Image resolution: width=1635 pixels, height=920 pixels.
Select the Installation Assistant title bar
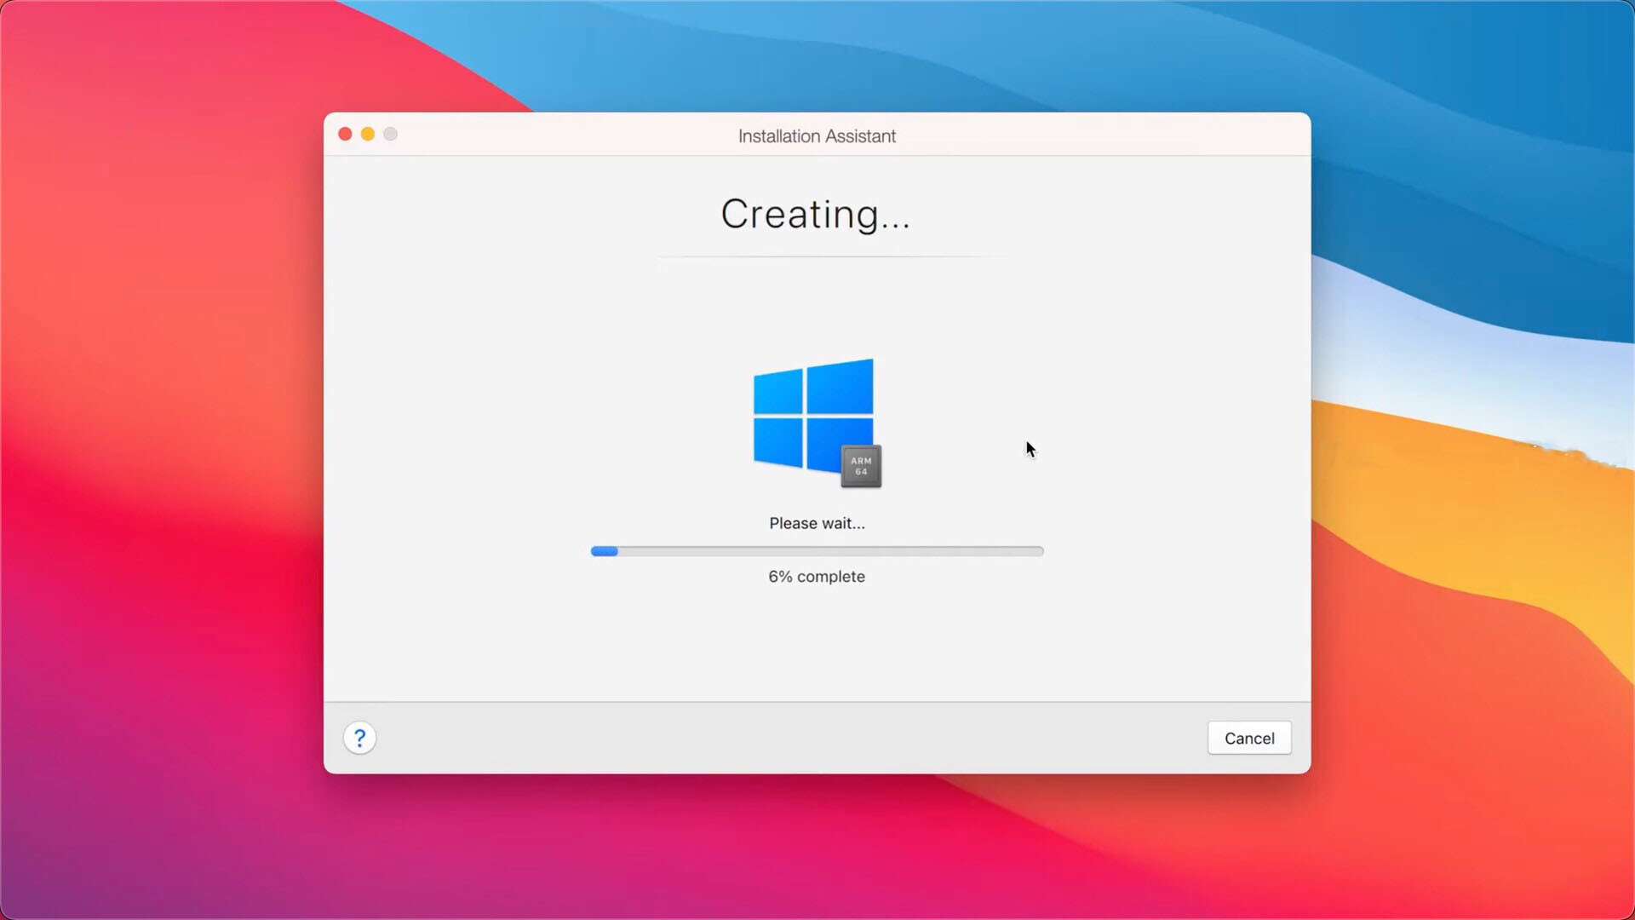[816, 135]
